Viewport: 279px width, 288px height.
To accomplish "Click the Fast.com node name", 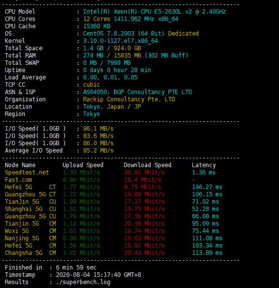I will 18,180.
